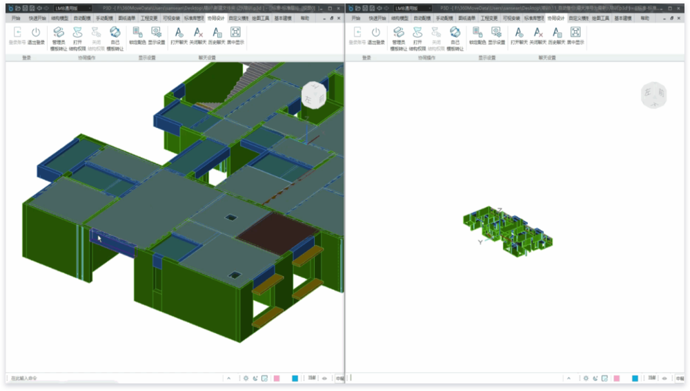
Task: Click 管理员模板转让 icon in left window
Action: coord(59,33)
